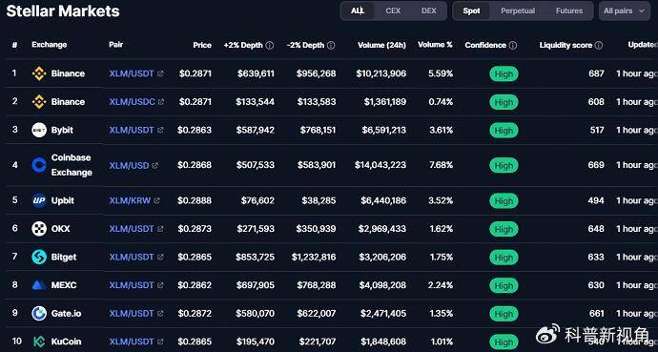Image resolution: width=658 pixels, height=352 pixels.
Task: Sort by Price column header
Action: pos(202,45)
